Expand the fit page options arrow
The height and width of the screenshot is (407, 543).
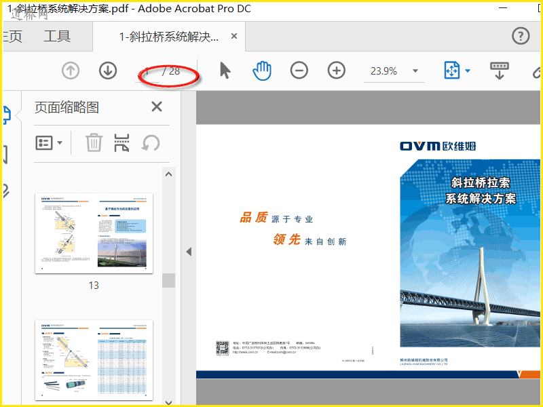click(x=468, y=71)
